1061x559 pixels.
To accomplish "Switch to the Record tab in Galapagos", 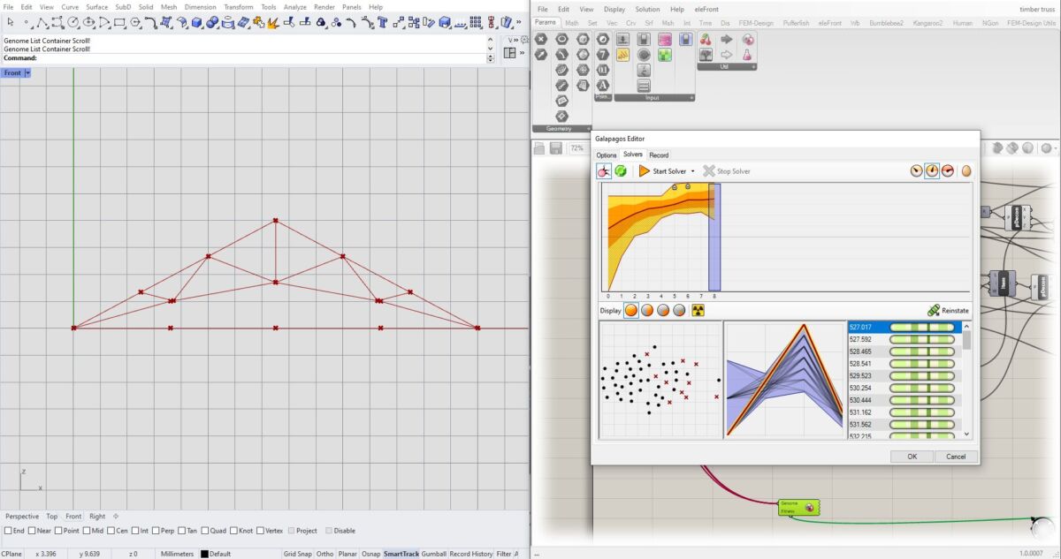I will point(659,155).
